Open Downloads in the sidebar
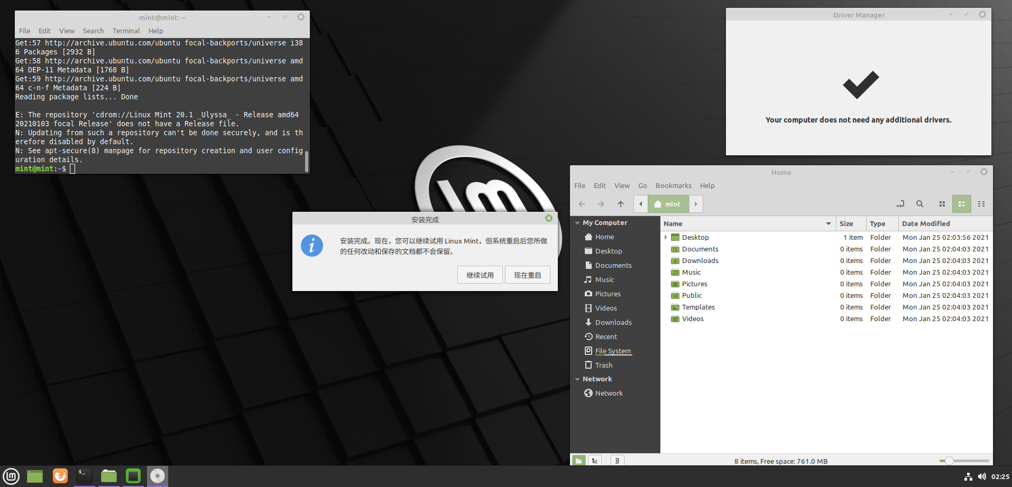Screen dimensions: 1012x487 pos(613,322)
